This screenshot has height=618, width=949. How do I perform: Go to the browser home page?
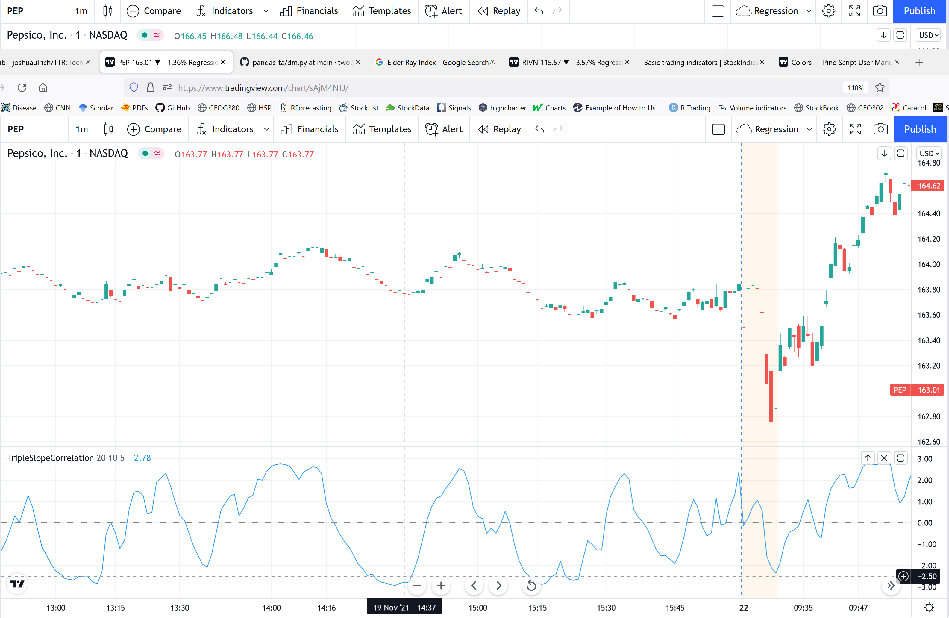point(43,87)
